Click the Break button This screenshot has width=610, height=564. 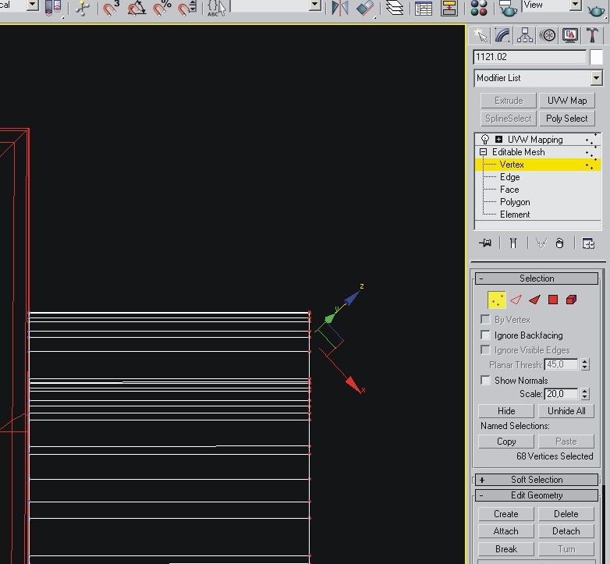505,549
